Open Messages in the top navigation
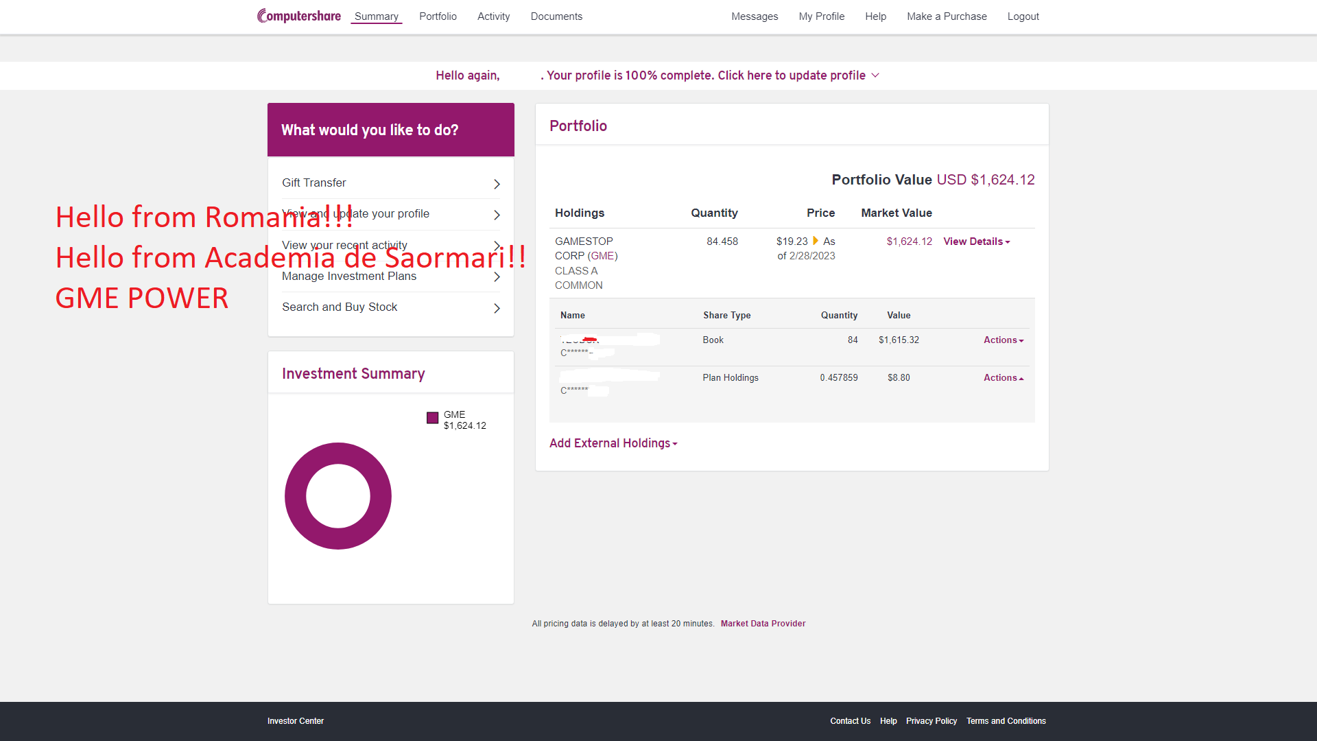 (755, 16)
